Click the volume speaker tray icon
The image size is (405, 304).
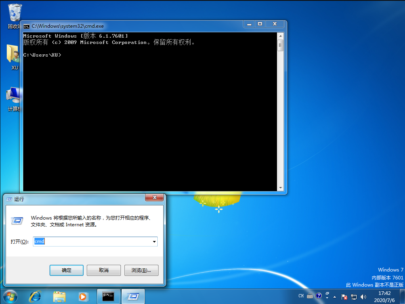363,296
